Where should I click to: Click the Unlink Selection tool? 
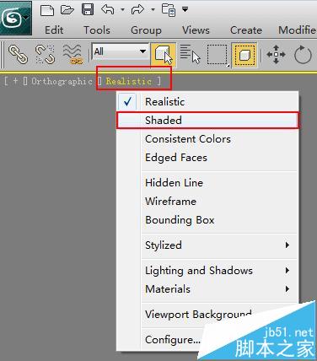click(45, 54)
